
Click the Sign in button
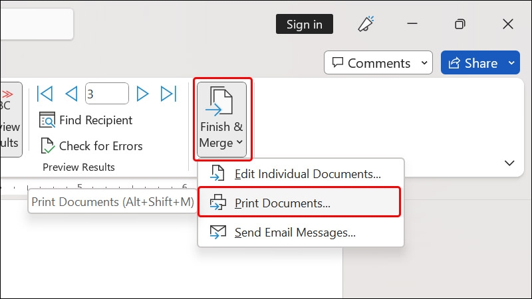(x=305, y=24)
